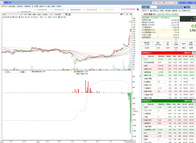Open 新聞 tab in right panel

tap(161, 11)
